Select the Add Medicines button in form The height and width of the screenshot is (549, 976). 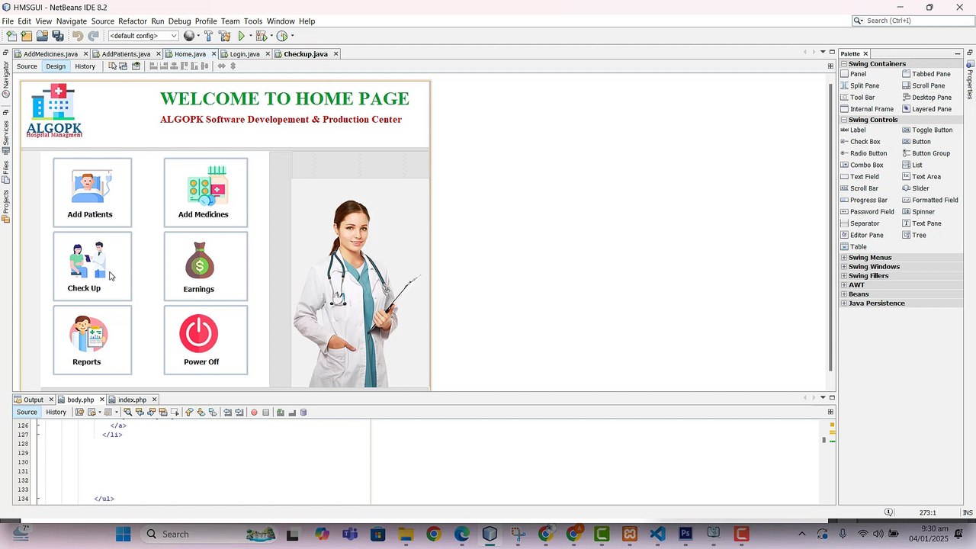pyautogui.click(x=206, y=192)
